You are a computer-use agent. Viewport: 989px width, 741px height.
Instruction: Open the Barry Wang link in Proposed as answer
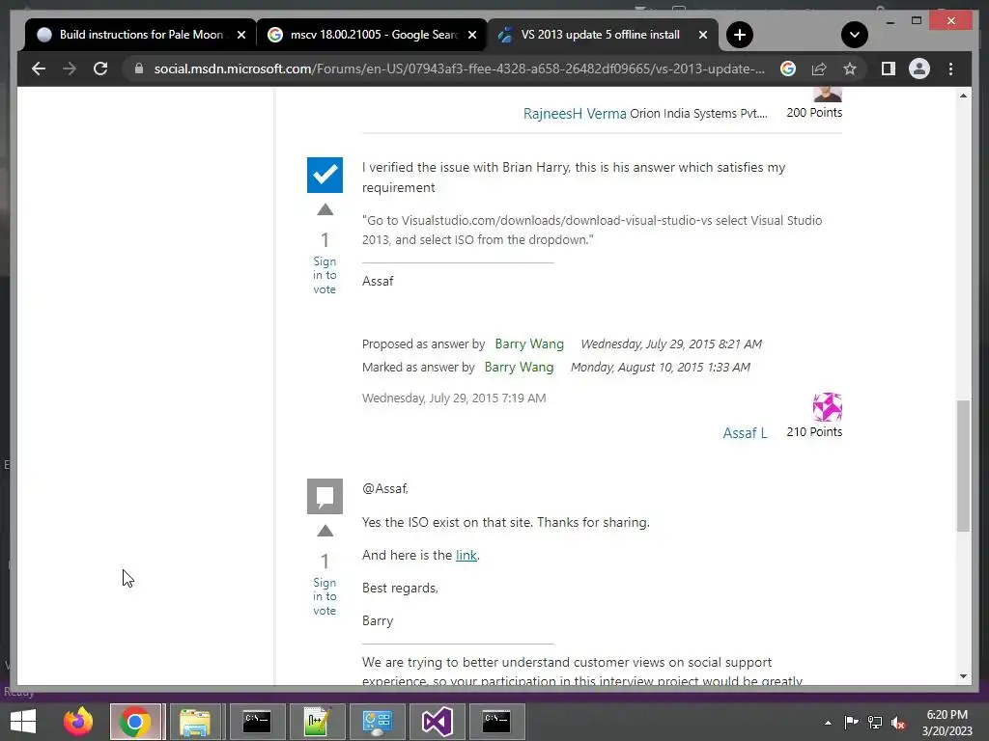529,344
